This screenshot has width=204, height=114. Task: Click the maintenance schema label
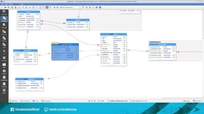[155, 42]
